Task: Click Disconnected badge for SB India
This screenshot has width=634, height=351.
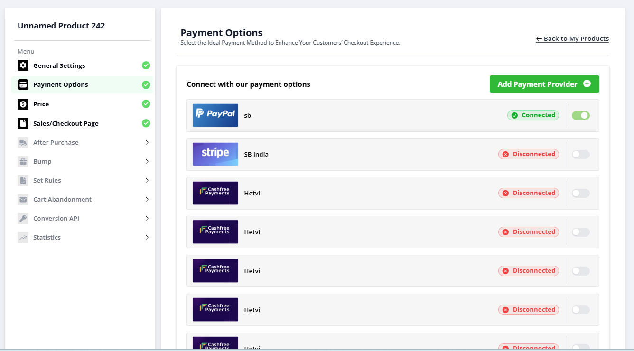Action: 529,154
